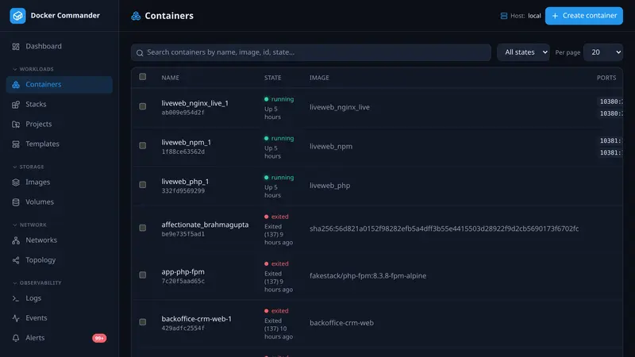Open the app-php-fpm container link
This screenshot has height=357, width=635.
(183, 272)
